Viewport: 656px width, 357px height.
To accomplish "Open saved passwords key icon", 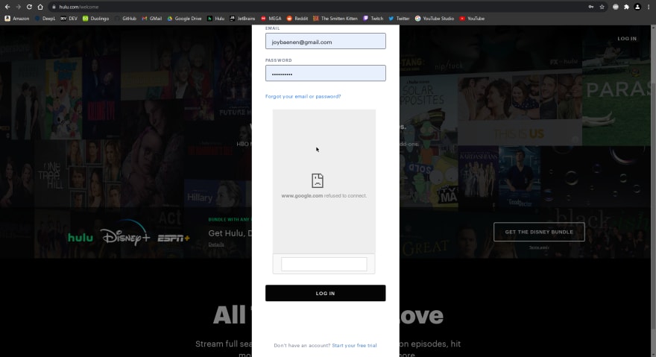I will tap(590, 7).
